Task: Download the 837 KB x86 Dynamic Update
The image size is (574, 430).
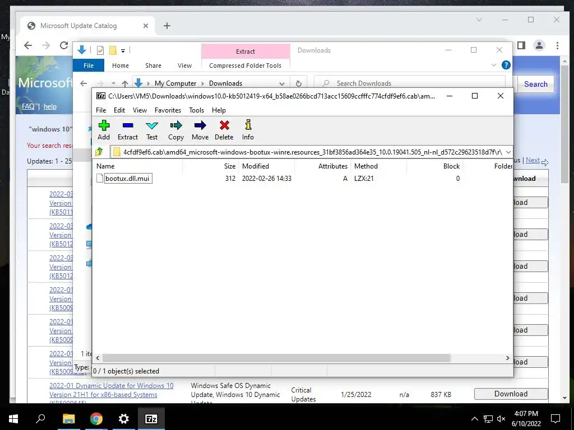Action: (511, 394)
